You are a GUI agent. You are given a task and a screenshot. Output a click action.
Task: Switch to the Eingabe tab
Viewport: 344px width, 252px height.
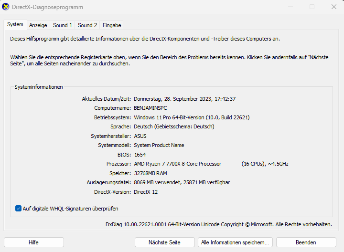[x=112, y=25]
